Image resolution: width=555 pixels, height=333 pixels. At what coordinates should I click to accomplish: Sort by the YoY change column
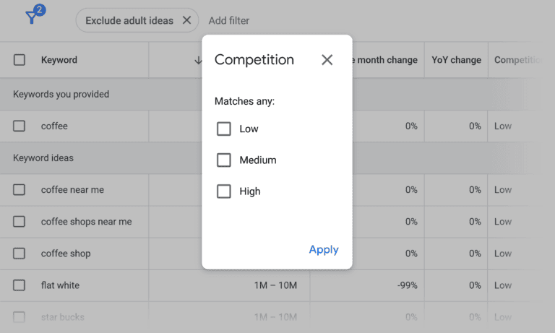(x=456, y=60)
